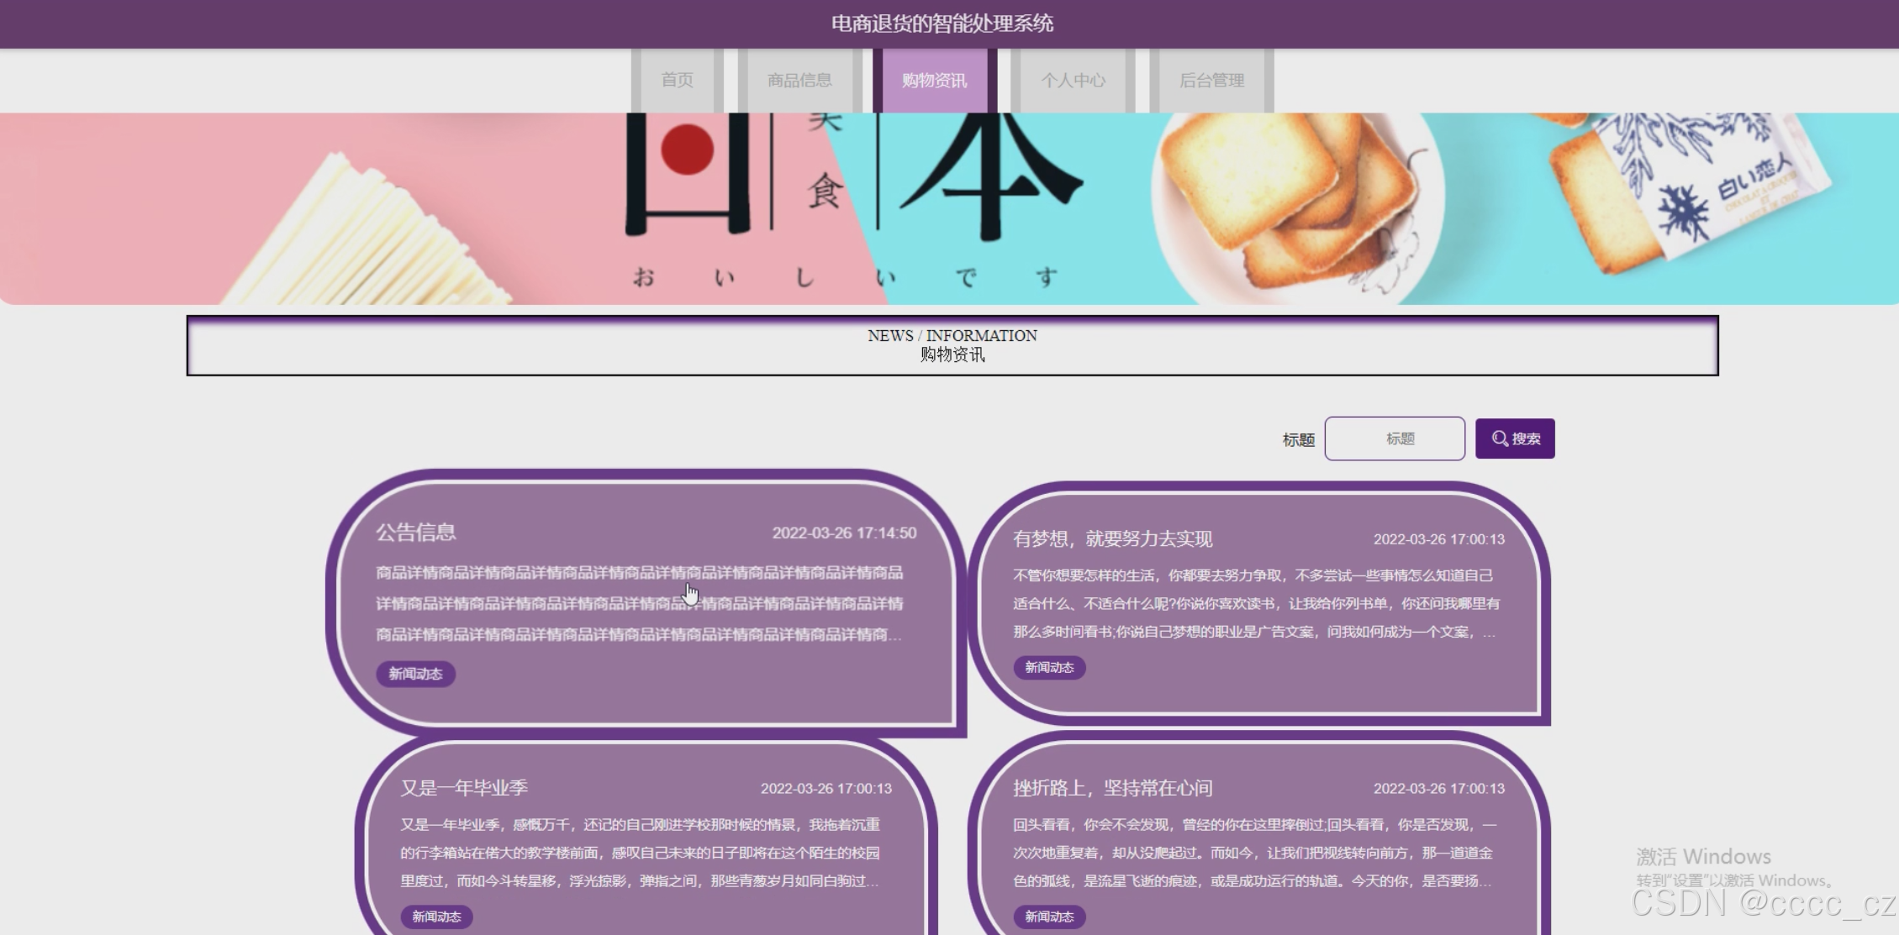Open the 有梦想，就要努力去实现 article
This screenshot has height=935, width=1899.
(1112, 539)
